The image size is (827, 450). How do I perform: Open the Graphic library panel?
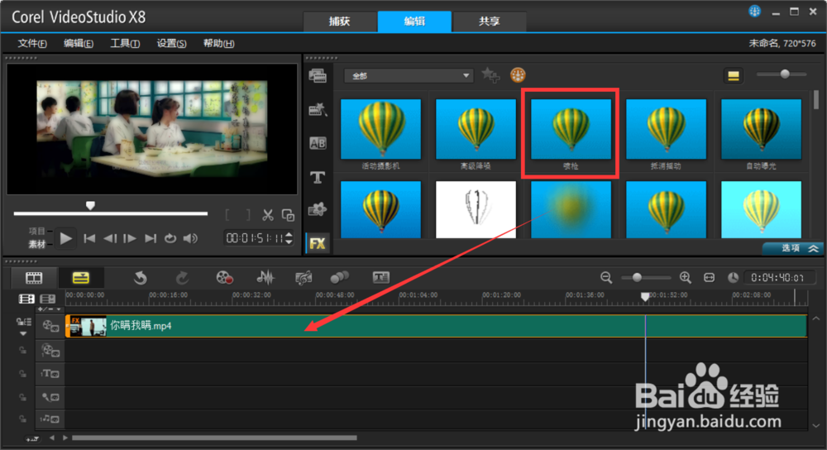(x=318, y=210)
